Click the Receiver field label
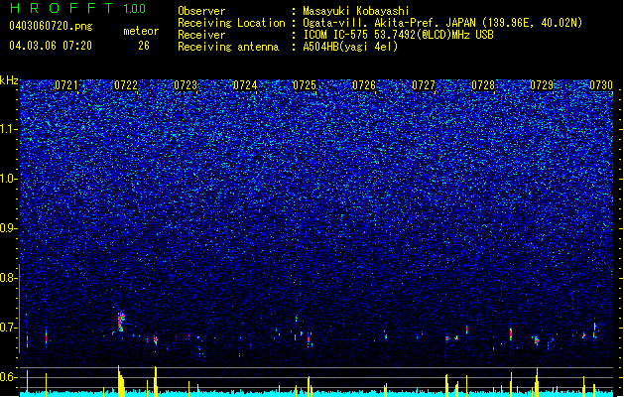Viewport: 624px width, 397px height. [x=201, y=35]
